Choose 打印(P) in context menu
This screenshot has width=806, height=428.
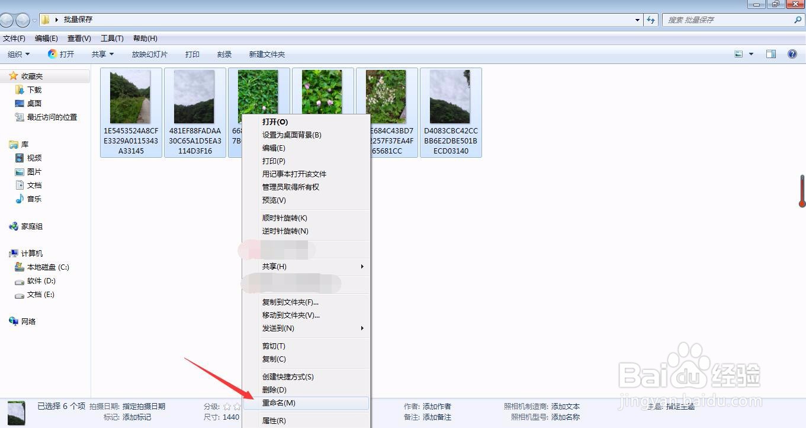(x=306, y=161)
